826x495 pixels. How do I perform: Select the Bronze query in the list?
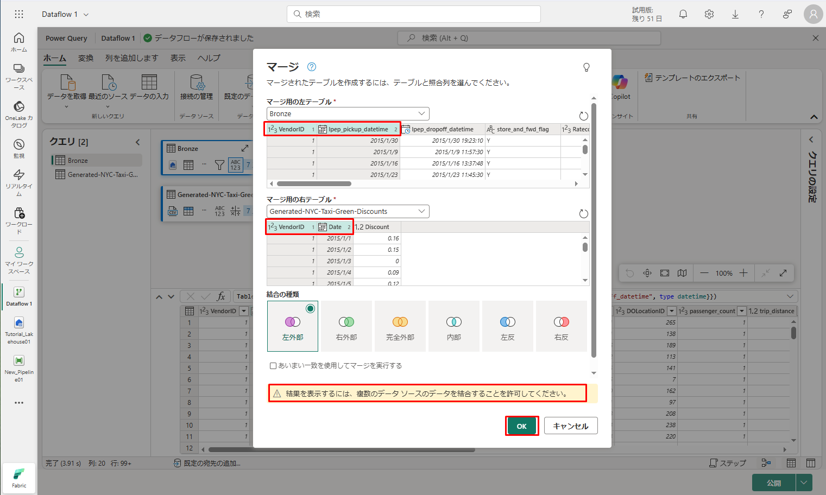[97, 160]
